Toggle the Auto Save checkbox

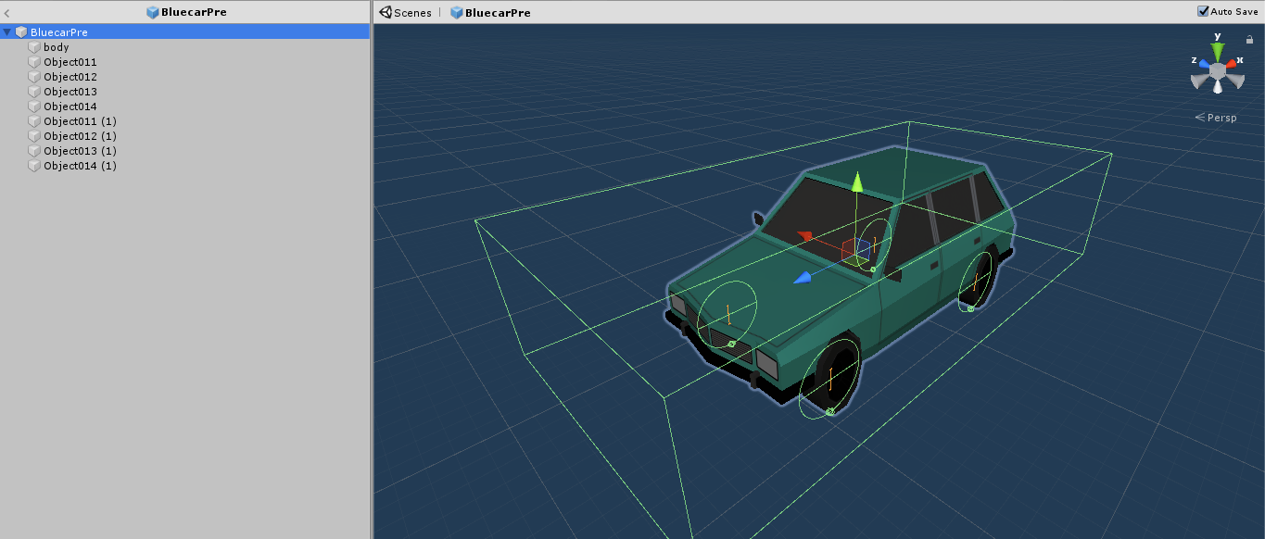(x=1203, y=11)
